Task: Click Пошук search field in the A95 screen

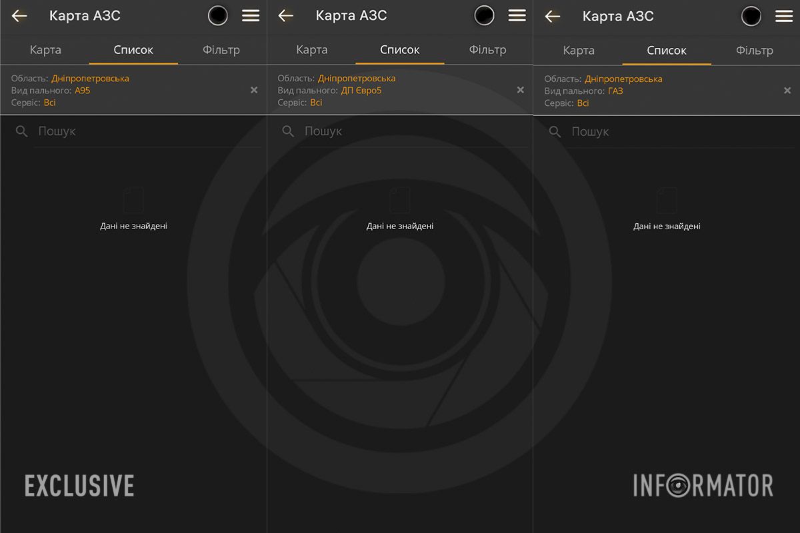Action: point(147,132)
